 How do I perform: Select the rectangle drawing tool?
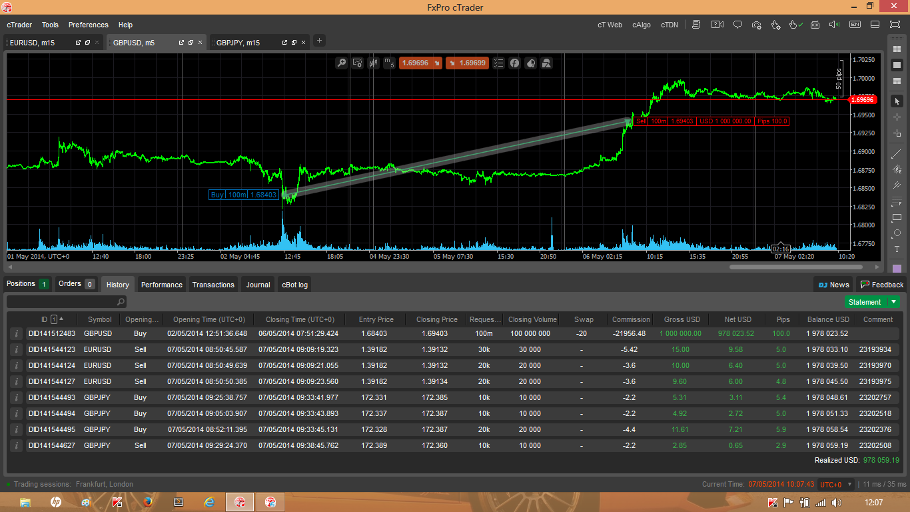coord(897,217)
